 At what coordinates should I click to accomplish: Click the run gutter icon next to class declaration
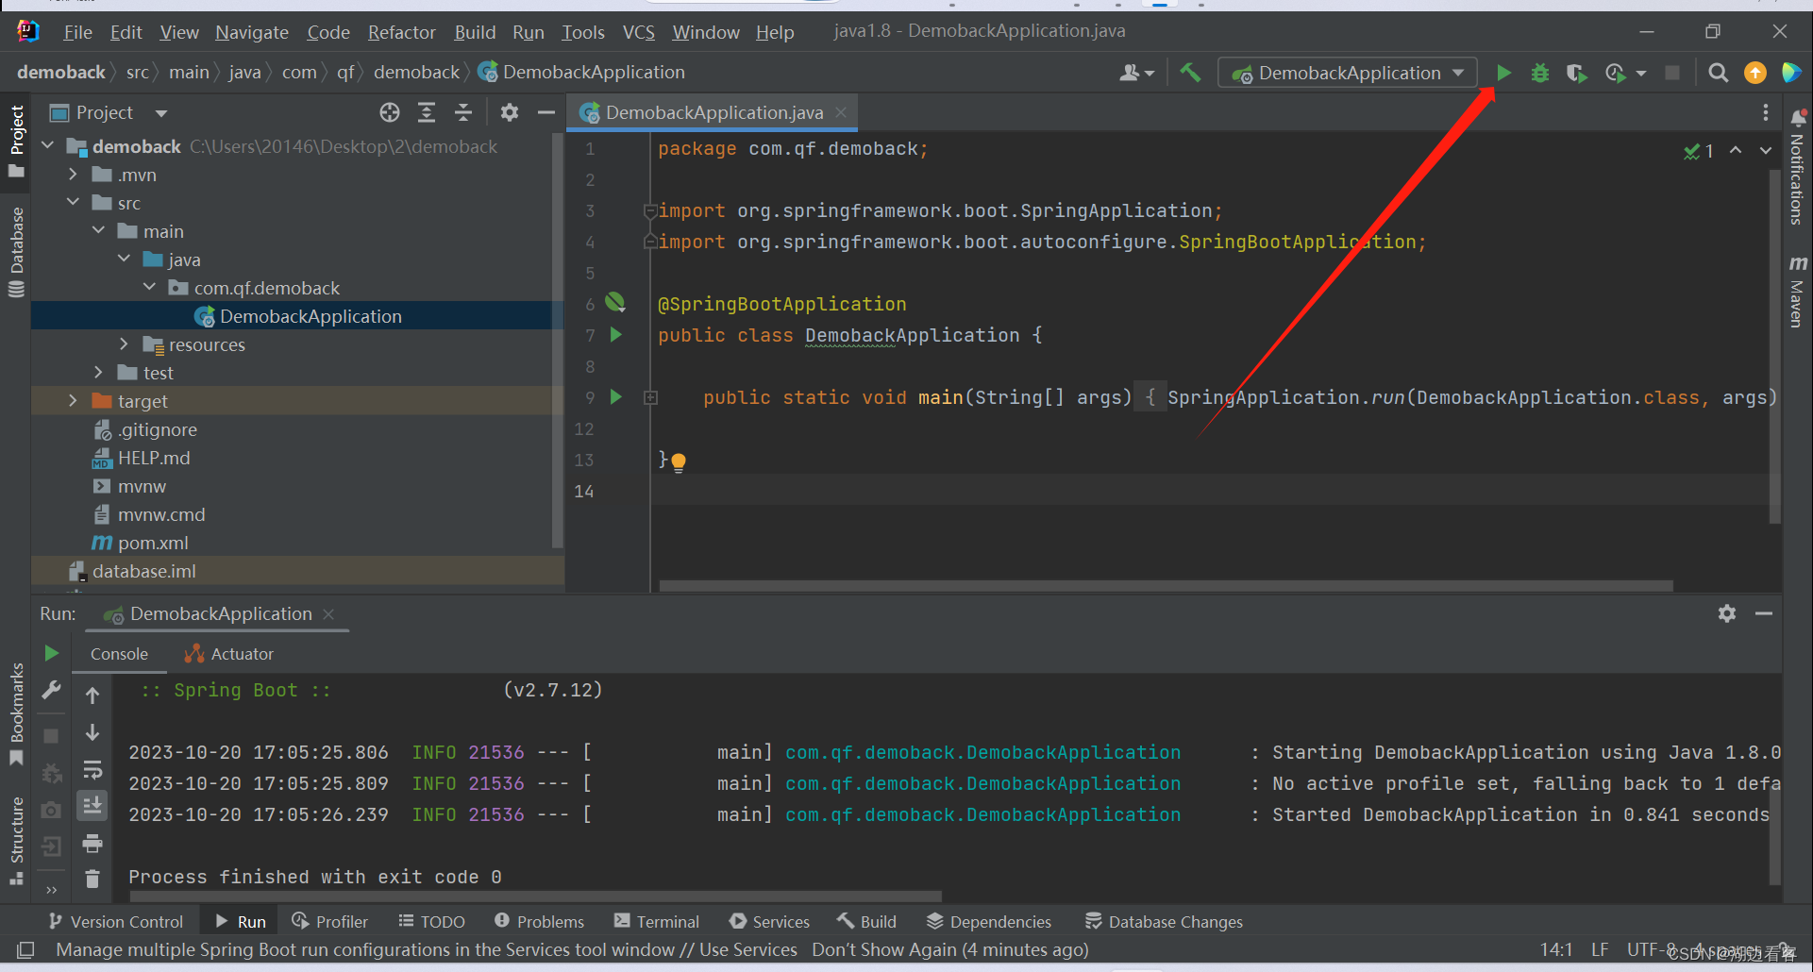[616, 334]
